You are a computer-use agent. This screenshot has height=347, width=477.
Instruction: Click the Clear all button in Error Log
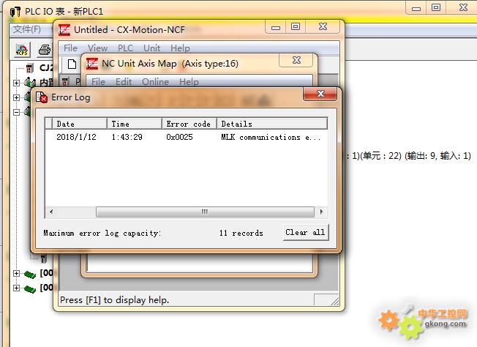[306, 233]
